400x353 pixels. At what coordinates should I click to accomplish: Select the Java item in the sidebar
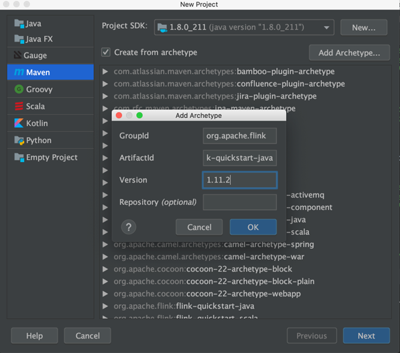coord(51,23)
